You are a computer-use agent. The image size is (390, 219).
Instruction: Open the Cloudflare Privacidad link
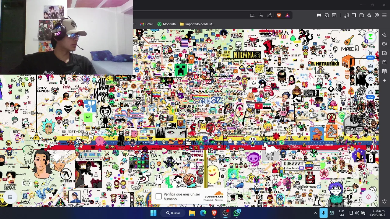208,200
